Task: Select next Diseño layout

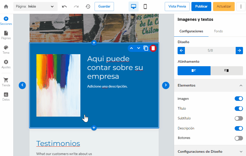Action: tap(239, 51)
